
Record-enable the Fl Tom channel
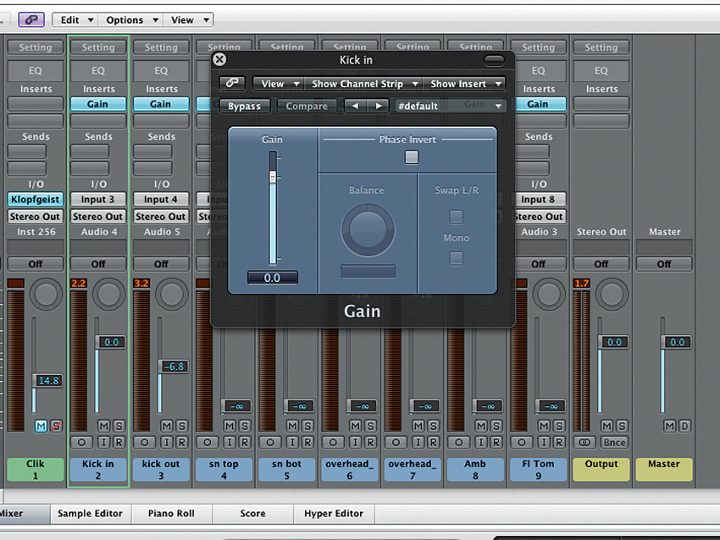click(559, 443)
